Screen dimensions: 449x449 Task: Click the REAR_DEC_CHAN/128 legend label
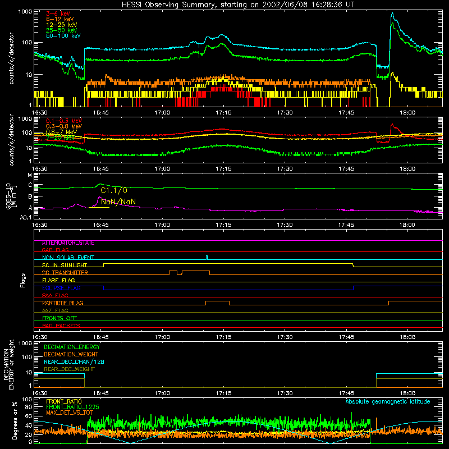coord(74,362)
